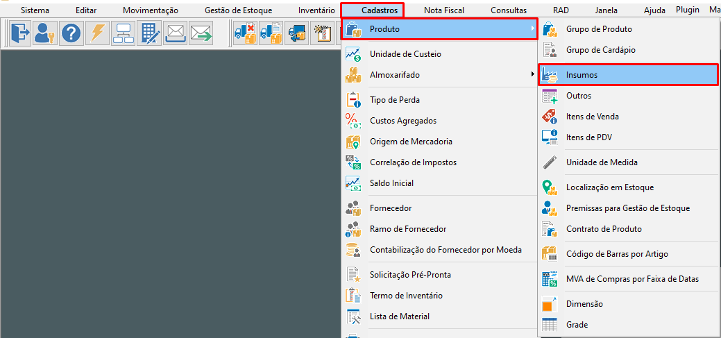The height and width of the screenshot is (338, 721).
Task: Open Grupo de Cardápio
Action: pyautogui.click(x=628, y=50)
